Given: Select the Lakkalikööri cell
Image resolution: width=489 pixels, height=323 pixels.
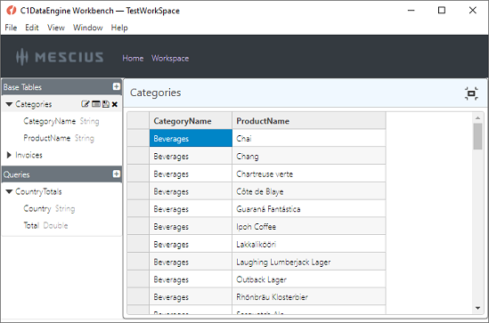Looking at the screenshot, I should (309, 244).
